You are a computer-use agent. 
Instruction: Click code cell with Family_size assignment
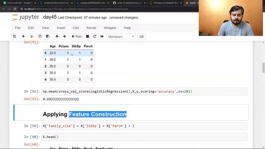(x=145, y=126)
